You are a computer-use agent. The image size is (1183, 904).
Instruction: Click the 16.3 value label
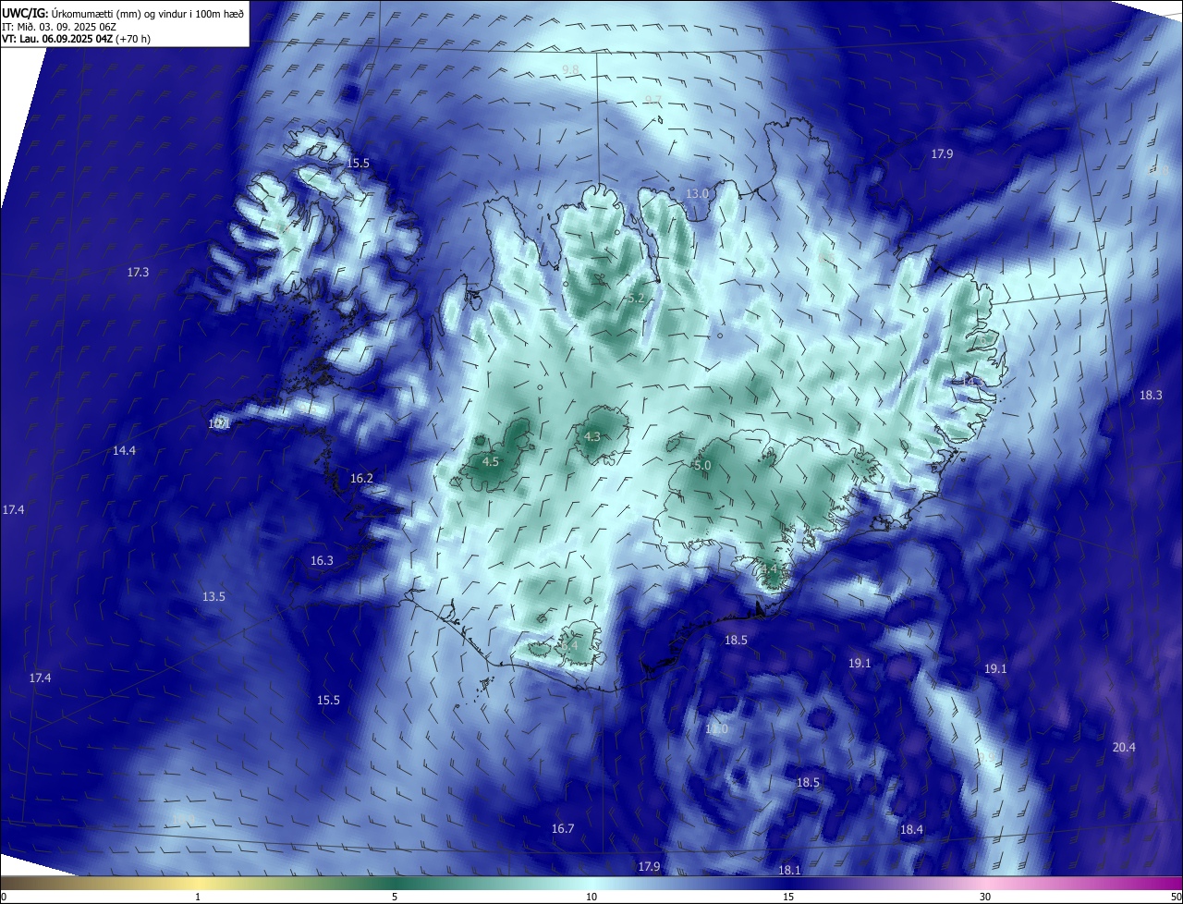tap(322, 560)
